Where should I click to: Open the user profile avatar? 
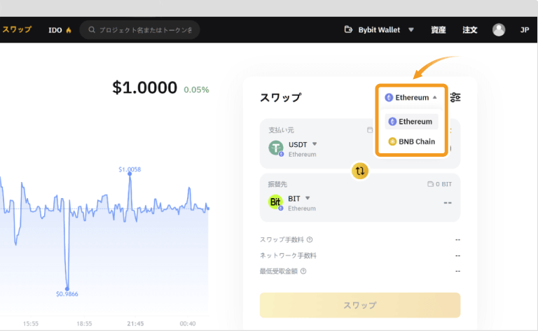click(x=499, y=30)
